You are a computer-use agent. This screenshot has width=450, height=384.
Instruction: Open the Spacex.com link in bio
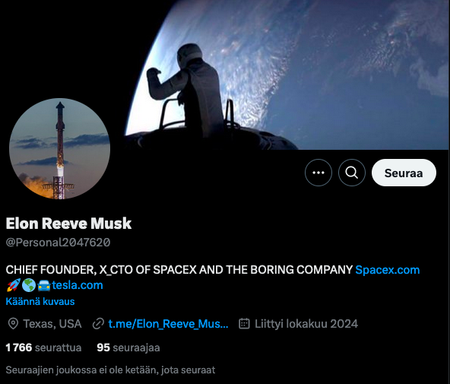pos(388,270)
